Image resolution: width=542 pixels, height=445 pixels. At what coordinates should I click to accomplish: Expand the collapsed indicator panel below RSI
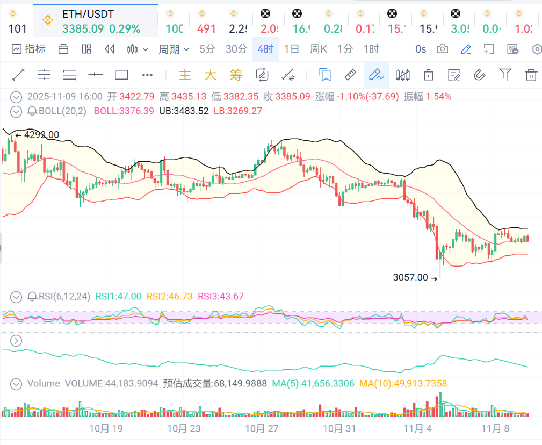(16, 340)
